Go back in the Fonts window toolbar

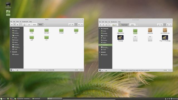click(12, 25)
